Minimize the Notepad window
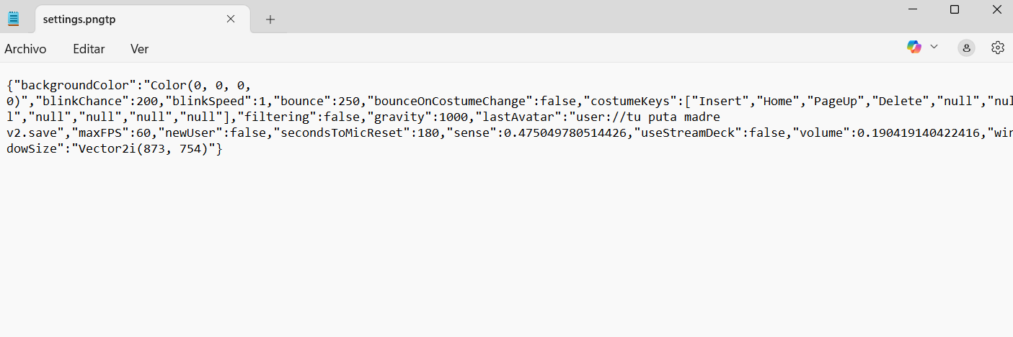The image size is (1013, 337). click(913, 9)
